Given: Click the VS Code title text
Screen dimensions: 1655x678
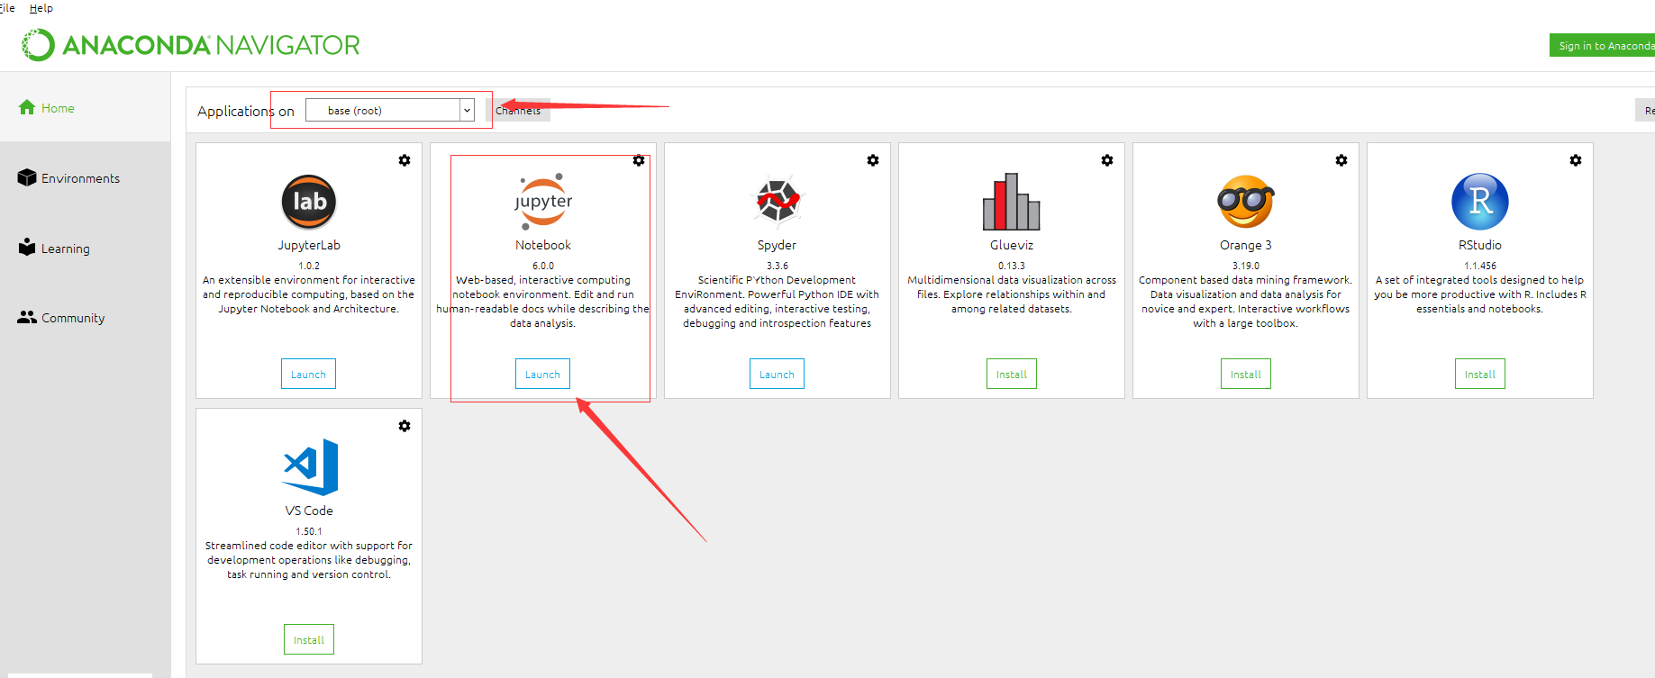Looking at the screenshot, I should pos(309,511).
